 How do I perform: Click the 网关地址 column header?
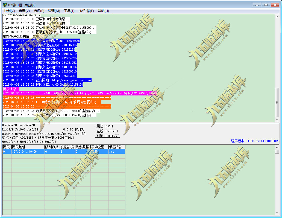coord(28,147)
